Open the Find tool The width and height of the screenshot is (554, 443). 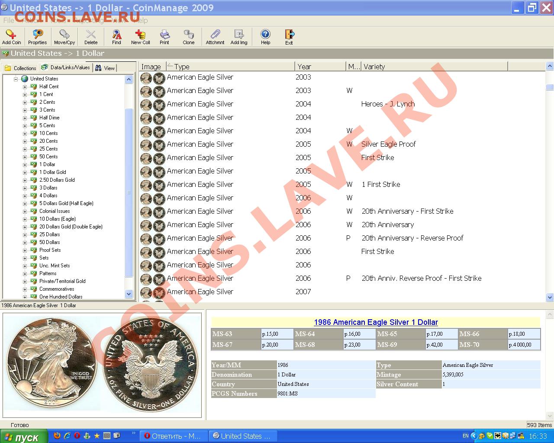[116, 37]
